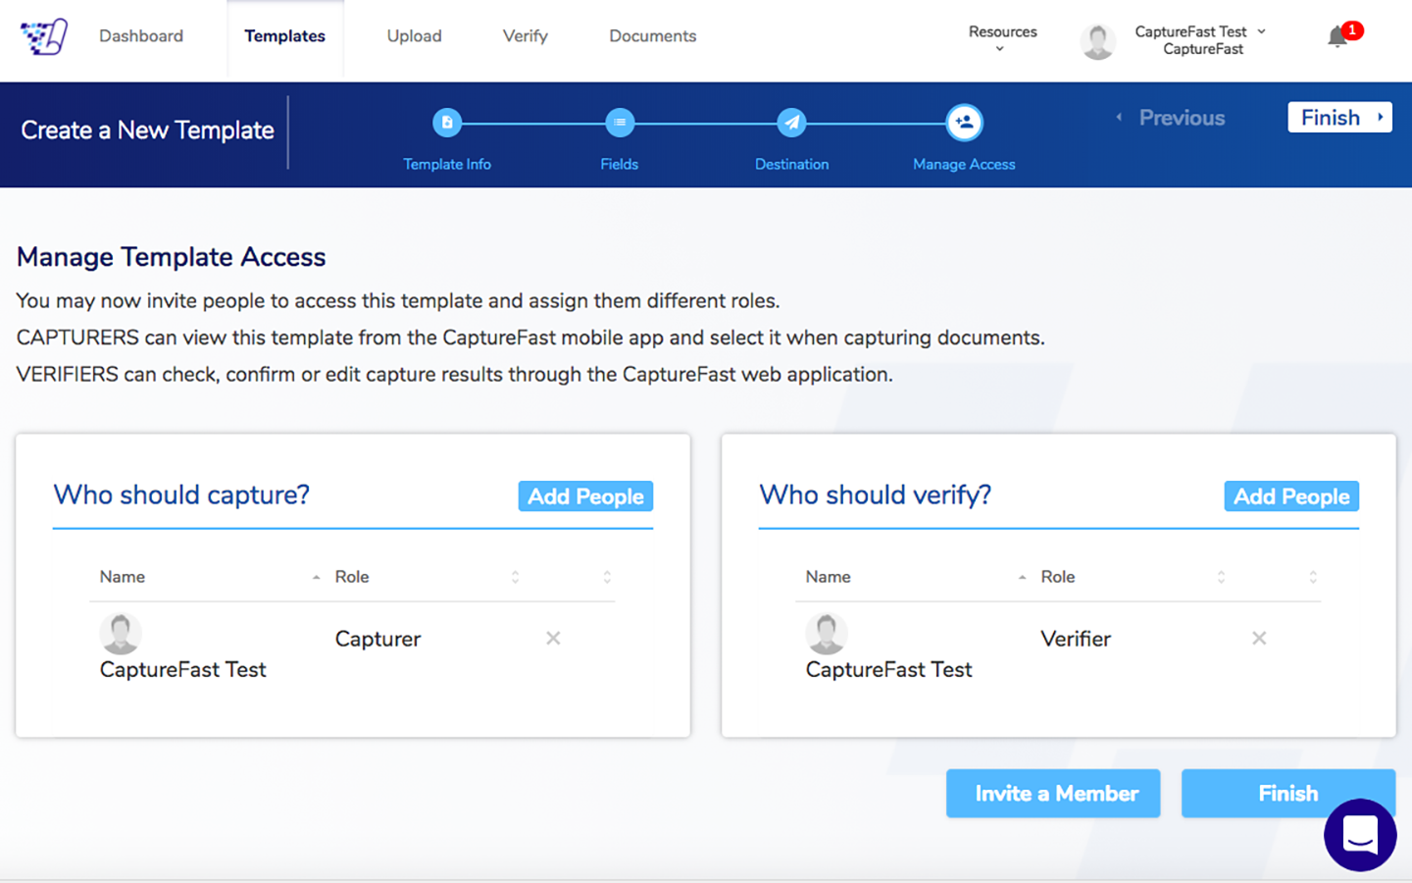Add People to Who should verify
This screenshot has width=1412, height=883.
click(x=1291, y=496)
